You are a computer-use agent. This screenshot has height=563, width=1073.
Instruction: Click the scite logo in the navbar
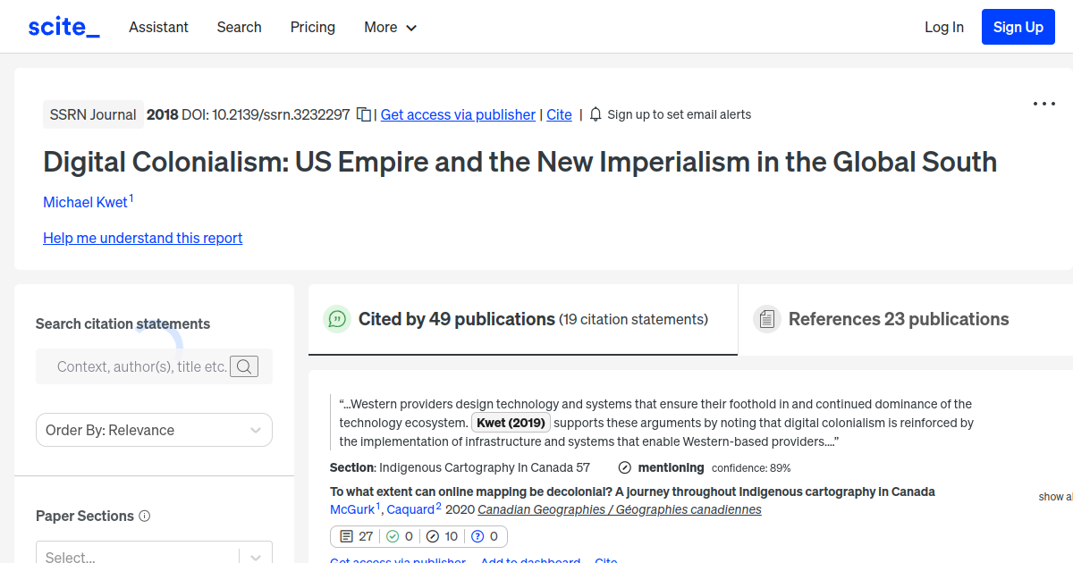(63, 26)
